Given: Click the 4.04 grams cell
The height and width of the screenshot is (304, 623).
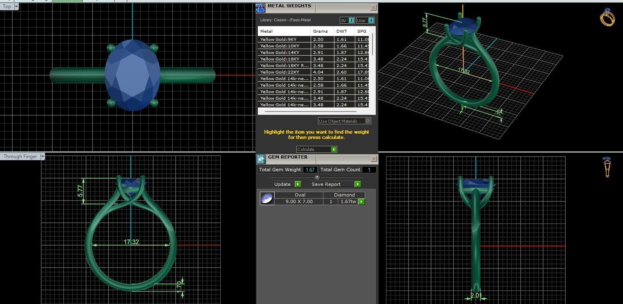Looking at the screenshot, I should click(323, 72).
